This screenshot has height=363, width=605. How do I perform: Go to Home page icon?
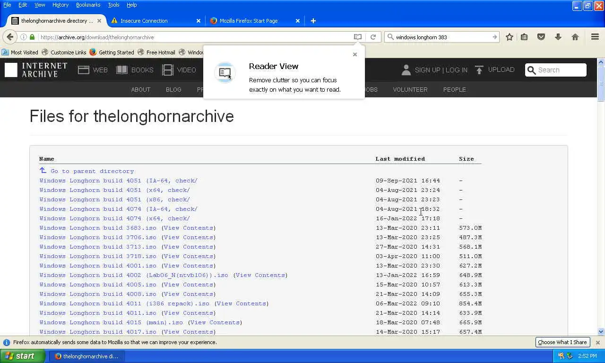point(575,37)
